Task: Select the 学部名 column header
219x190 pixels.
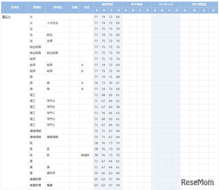Action: (x=37, y=7)
